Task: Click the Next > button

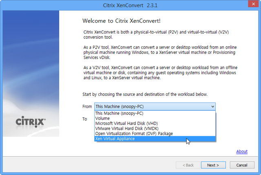Action: (213, 165)
